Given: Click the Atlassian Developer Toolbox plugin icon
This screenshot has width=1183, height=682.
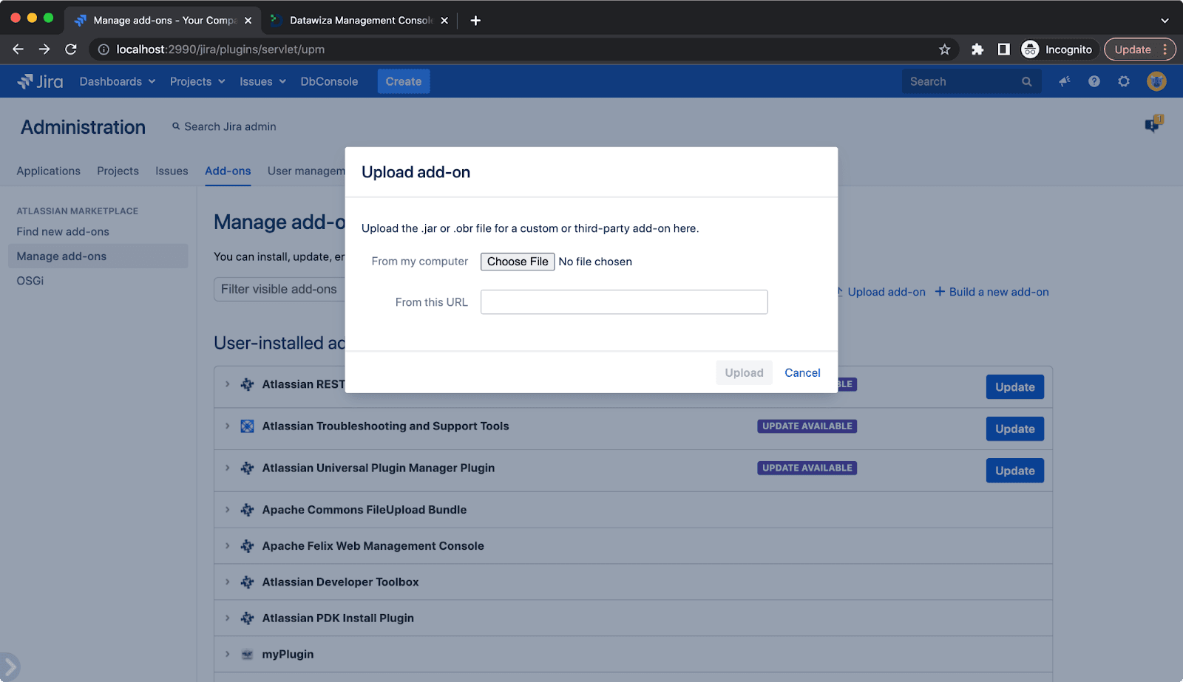Looking at the screenshot, I should tap(248, 582).
